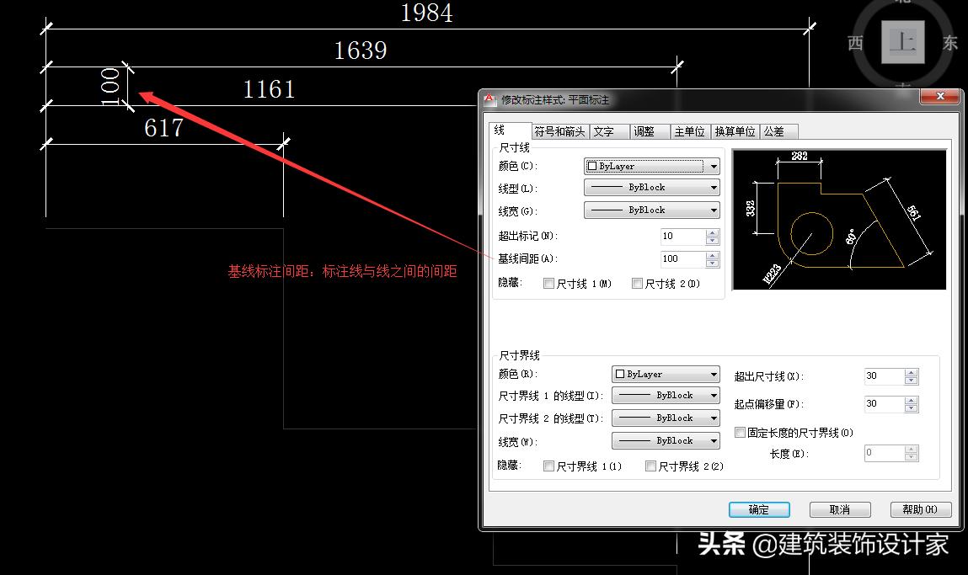
Task: Click the up arrow of 基线间距 stepper
Action: click(712, 254)
